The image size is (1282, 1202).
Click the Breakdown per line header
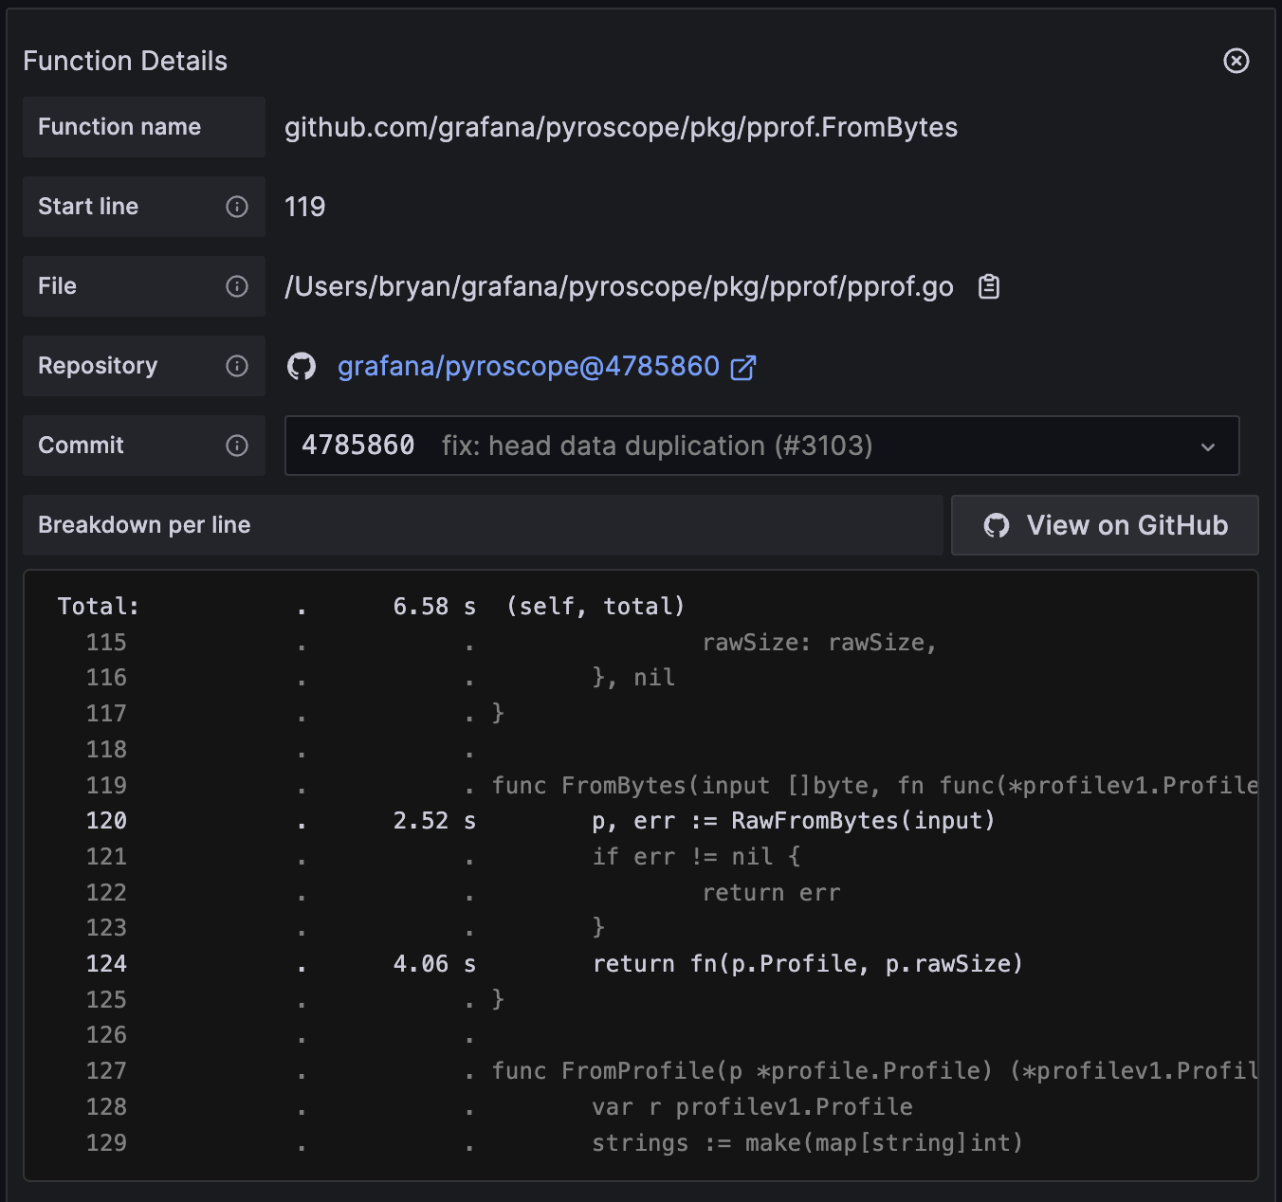point(144,525)
